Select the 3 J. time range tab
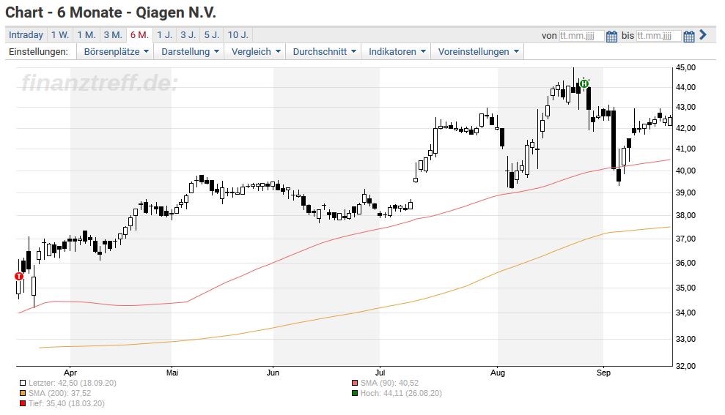Screen dimensions: 725x415 [188, 35]
